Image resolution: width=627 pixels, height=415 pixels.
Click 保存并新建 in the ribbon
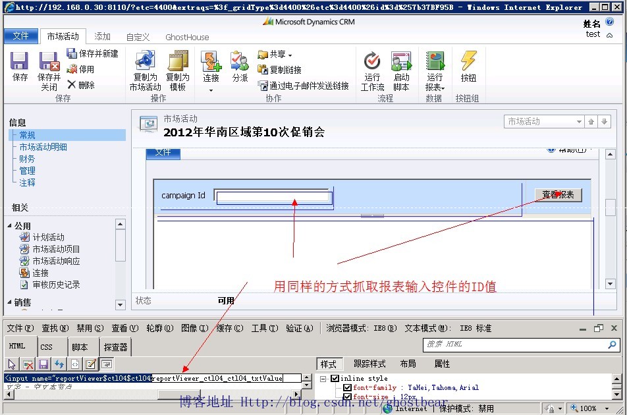tap(93, 53)
